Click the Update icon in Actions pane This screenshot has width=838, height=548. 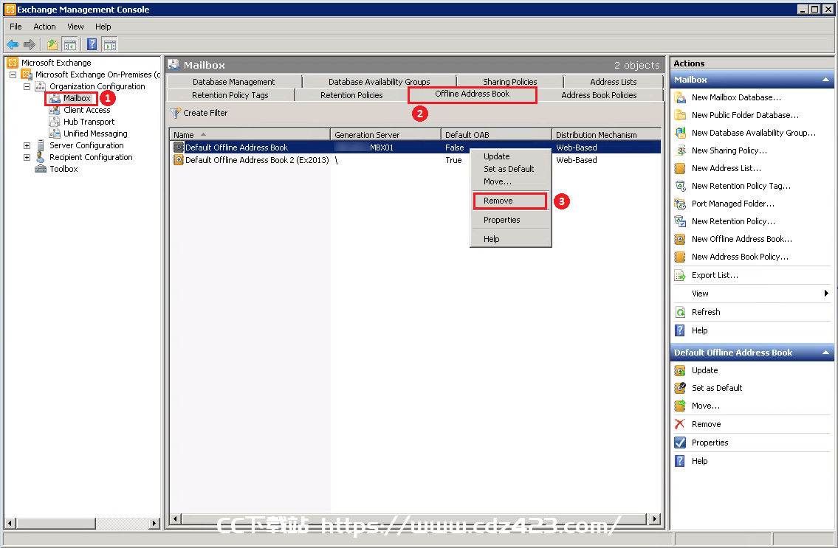[x=680, y=370]
